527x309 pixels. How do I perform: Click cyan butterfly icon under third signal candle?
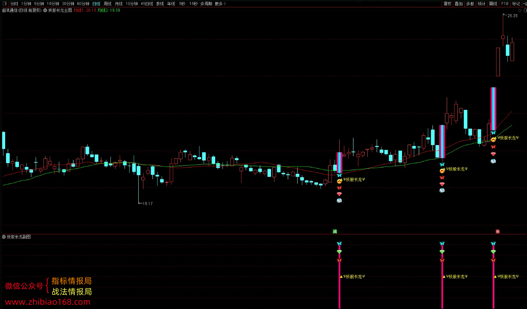(493, 133)
